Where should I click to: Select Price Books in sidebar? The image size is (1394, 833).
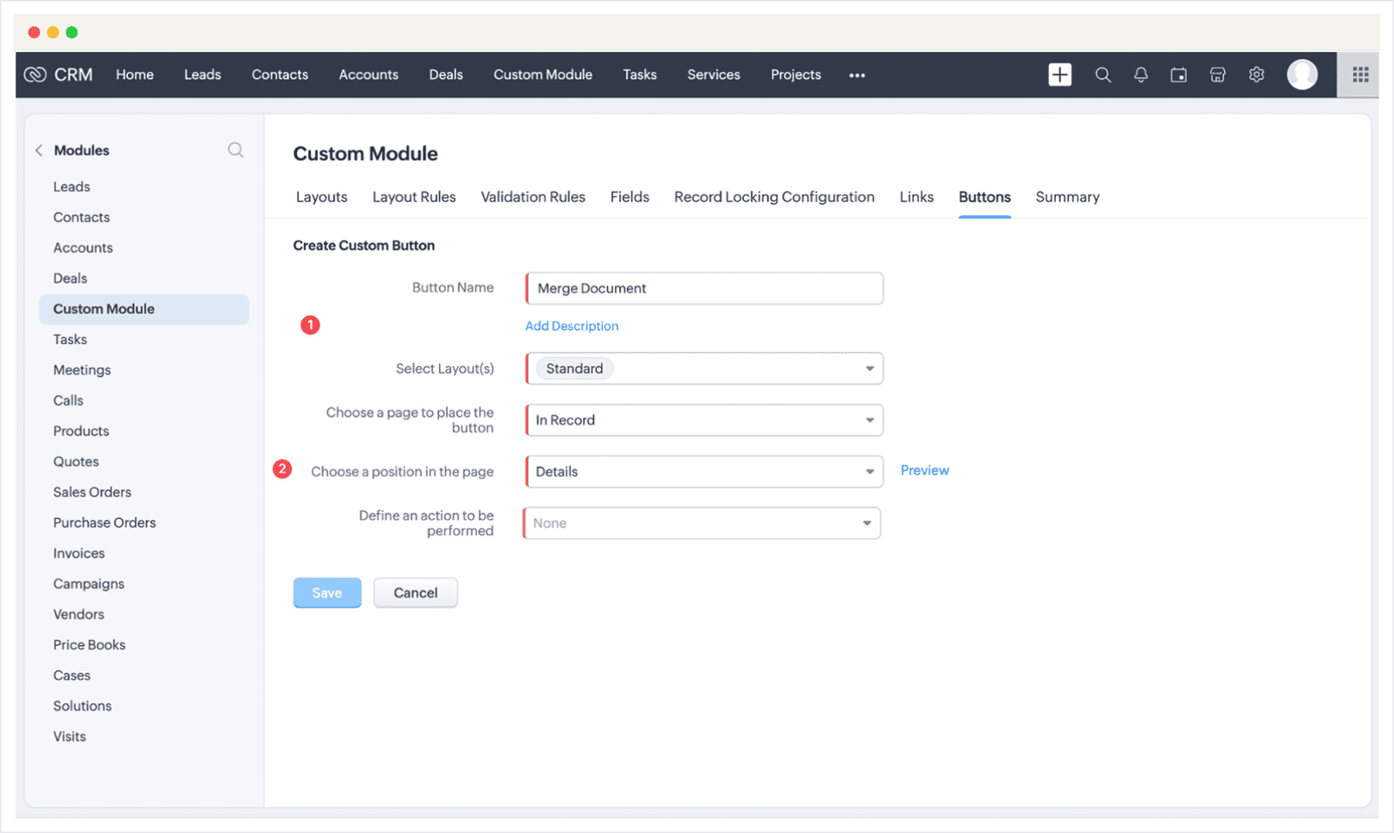click(x=89, y=645)
